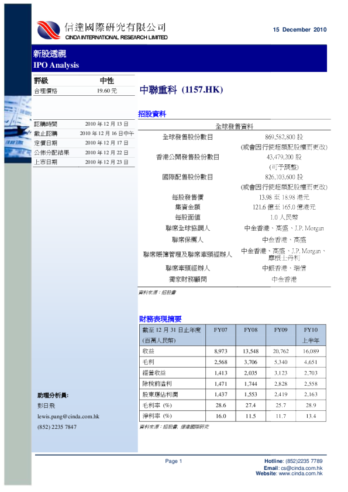348x492 pixels.
Task: Select the gross profit cell 2,568
Action: pos(220,362)
